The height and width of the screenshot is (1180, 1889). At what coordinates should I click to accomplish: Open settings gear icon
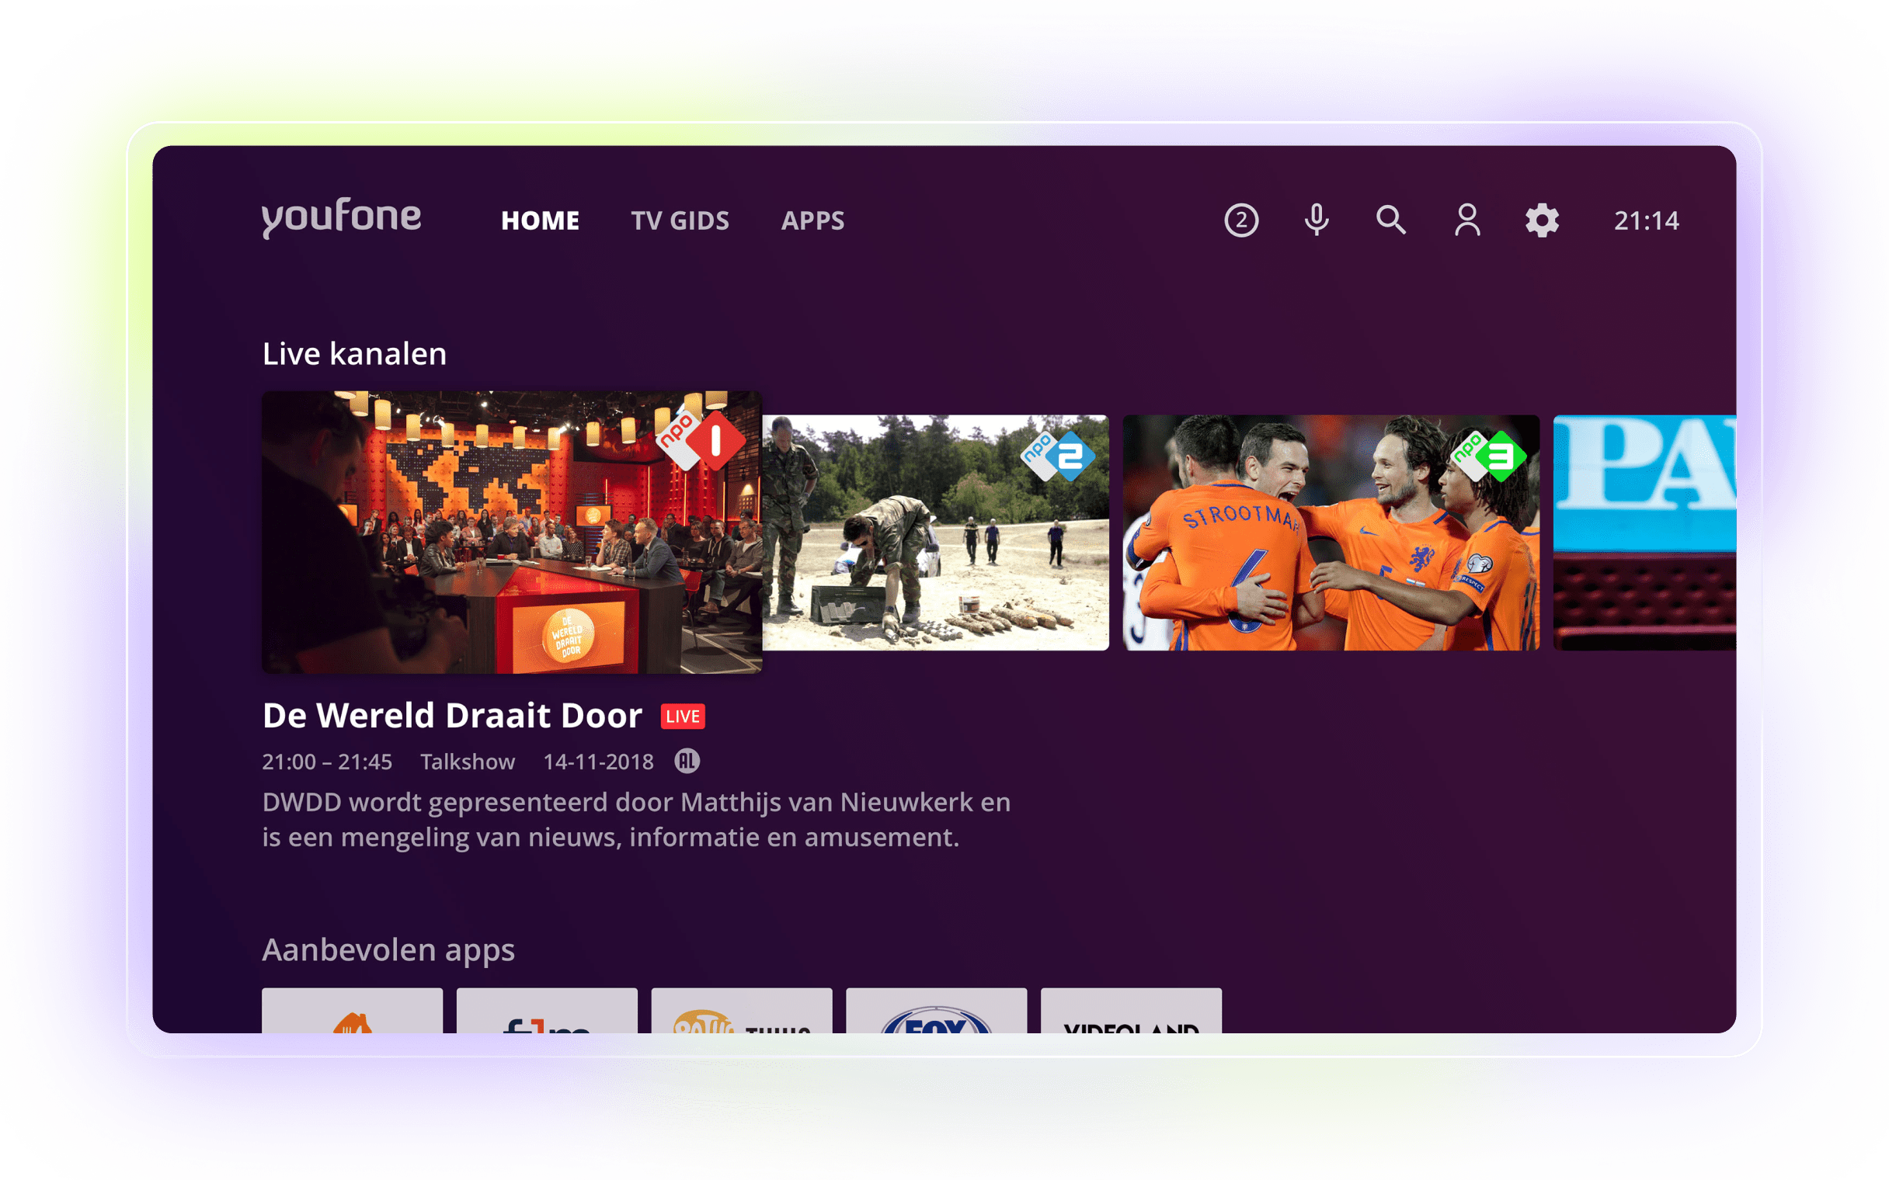tap(1542, 220)
